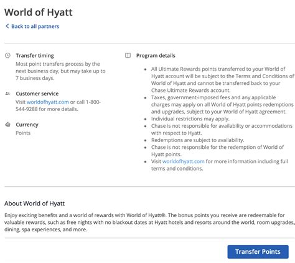The width and height of the screenshot is (295, 263).
Task: Click the clock icon beside Transfer timing
Action: pos(7,55)
